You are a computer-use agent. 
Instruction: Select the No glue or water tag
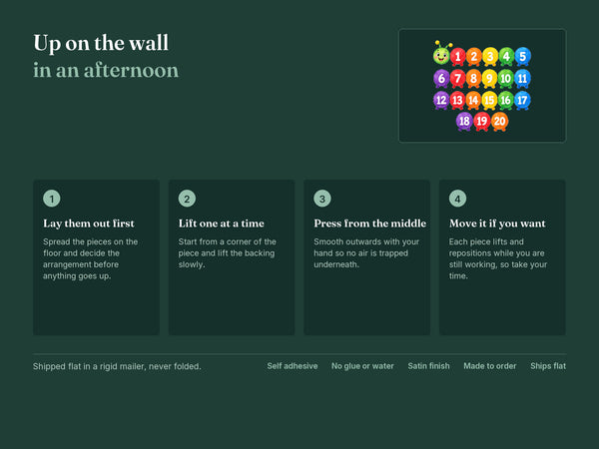(362, 366)
